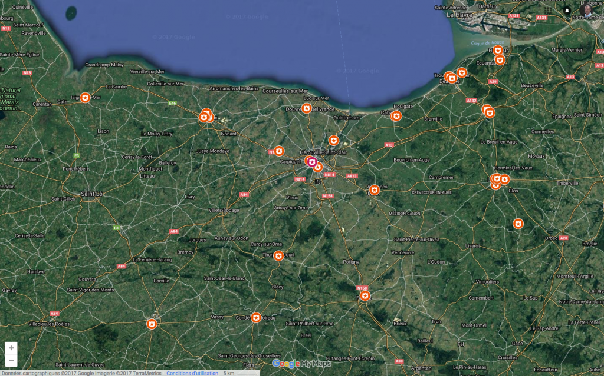The image size is (604, 376).
Task: Click the marker near Carpiquet on N13
Action: 279,151
